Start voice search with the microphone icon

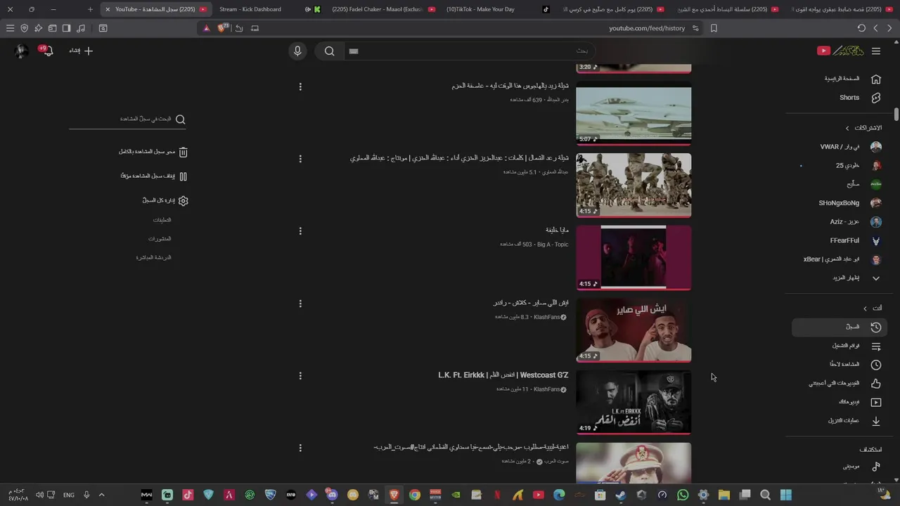coord(297,51)
